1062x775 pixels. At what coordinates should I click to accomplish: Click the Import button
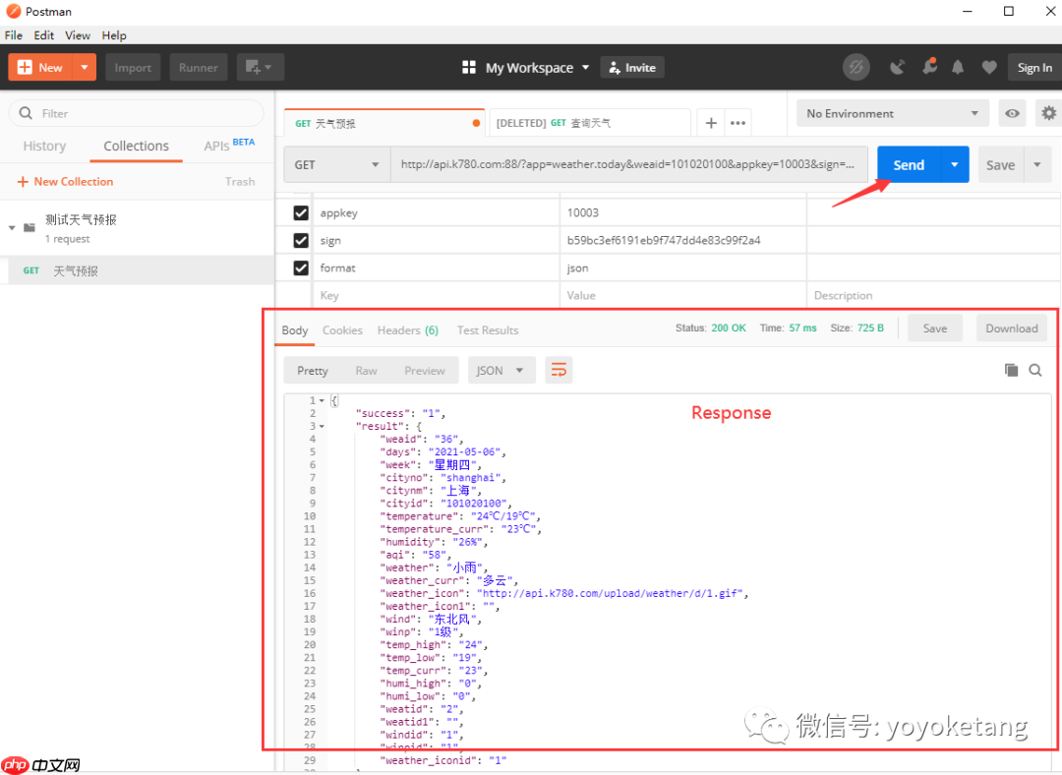pos(133,67)
